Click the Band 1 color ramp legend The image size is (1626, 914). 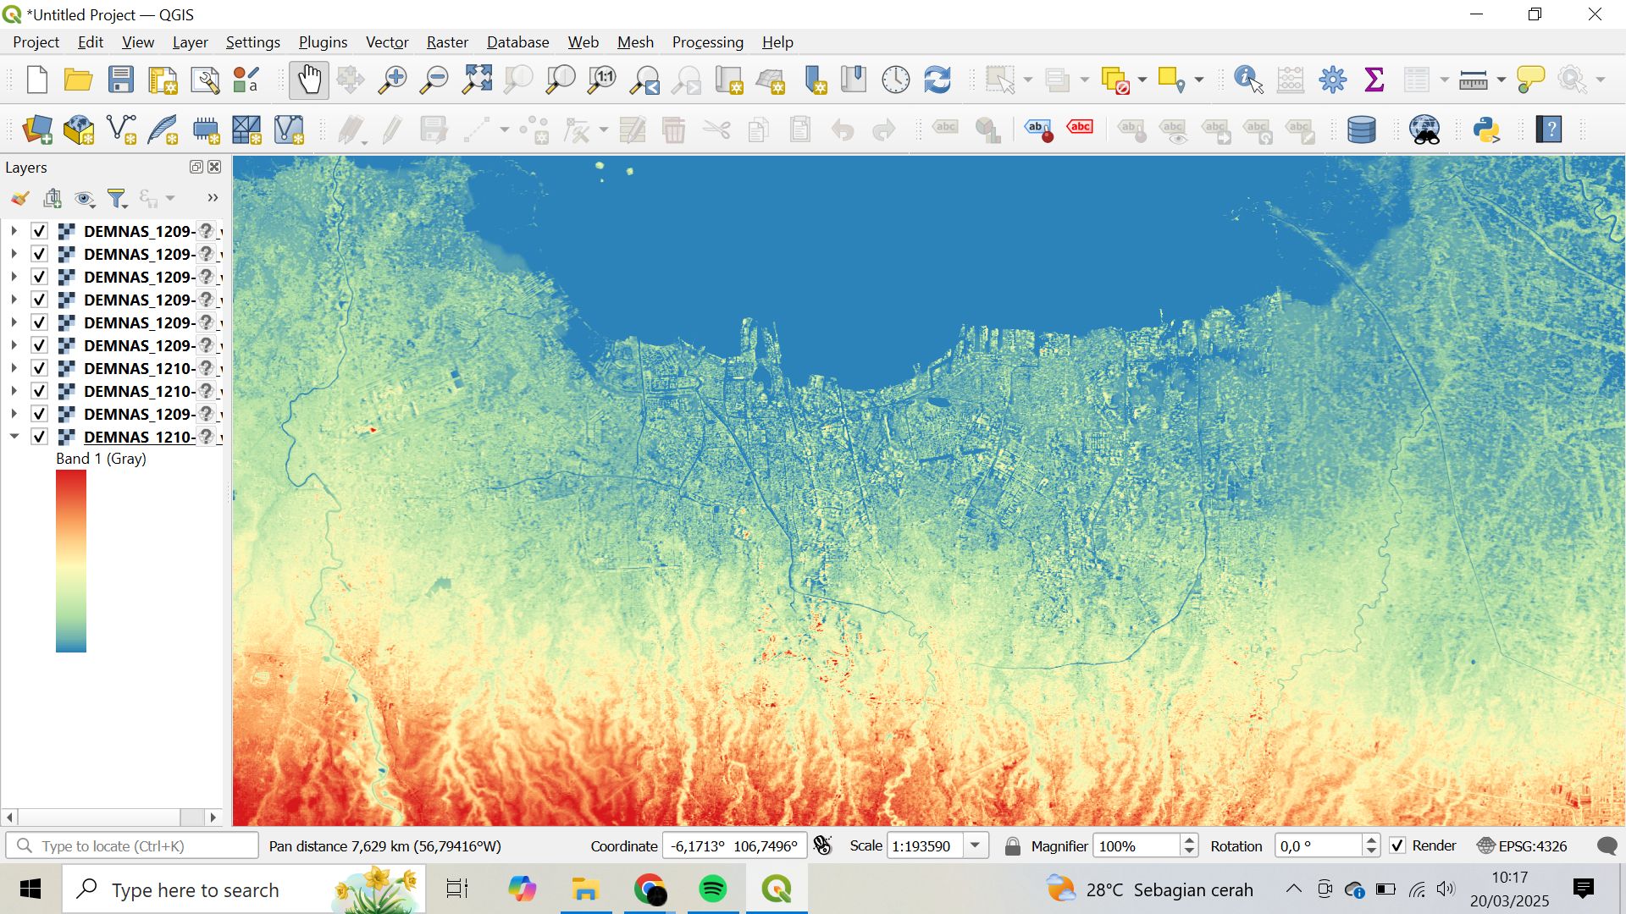pyautogui.click(x=71, y=561)
